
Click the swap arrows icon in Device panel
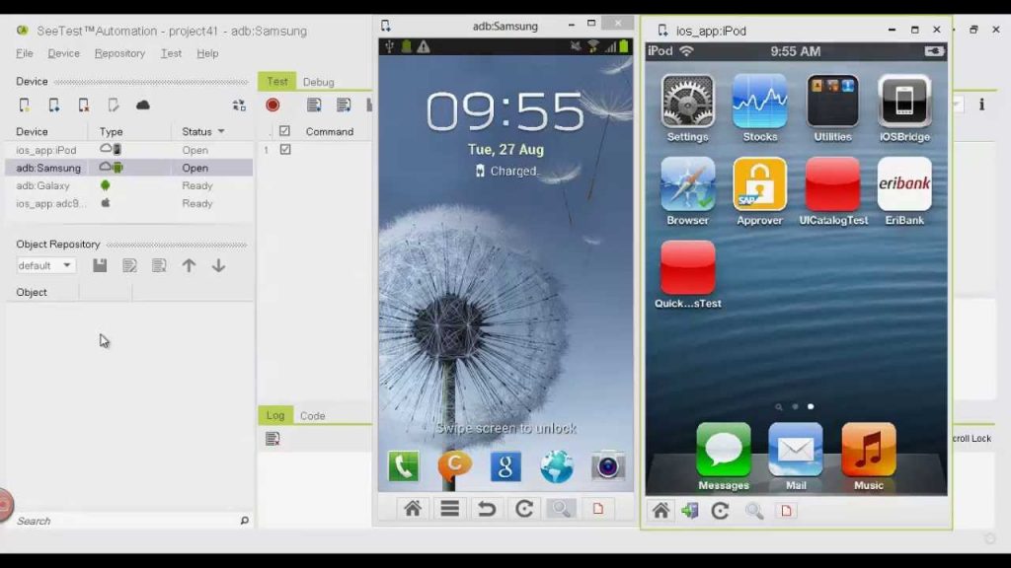click(239, 105)
